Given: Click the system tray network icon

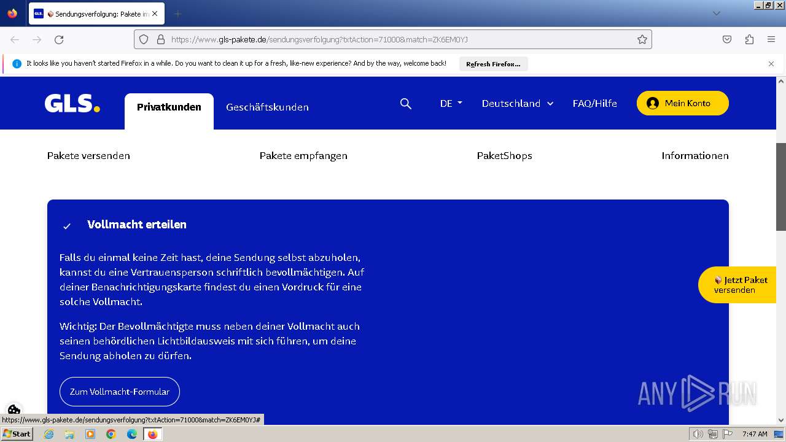Looking at the screenshot, I should click(x=713, y=434).
